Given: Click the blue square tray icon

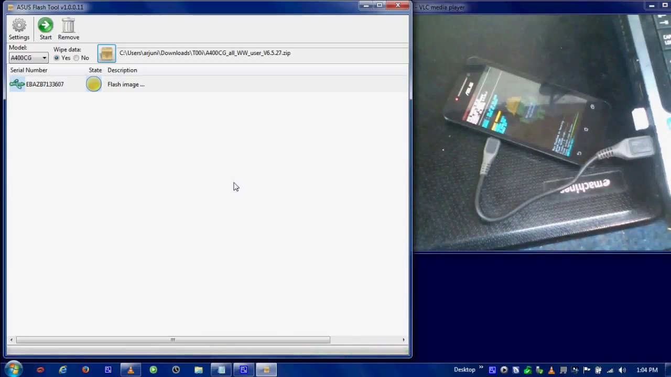Looking at the screenshot, I should point(492,370).
